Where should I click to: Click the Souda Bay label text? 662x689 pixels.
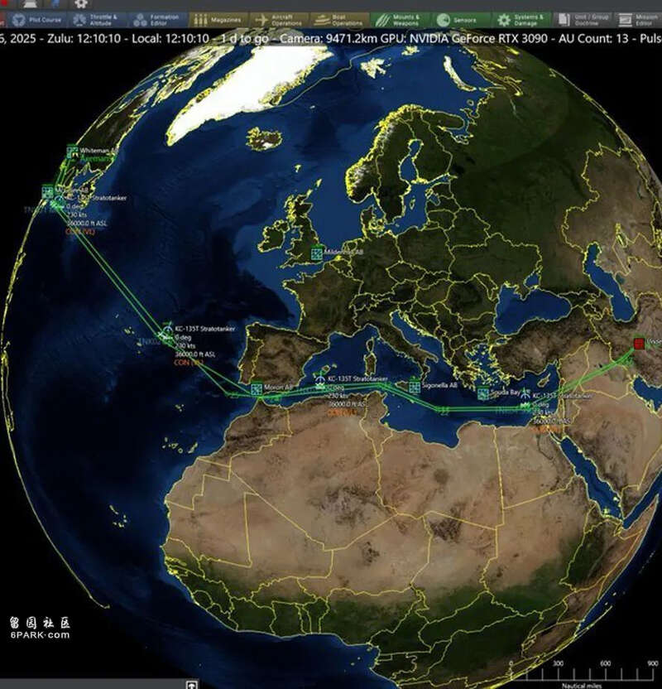(x=505, y=392)
